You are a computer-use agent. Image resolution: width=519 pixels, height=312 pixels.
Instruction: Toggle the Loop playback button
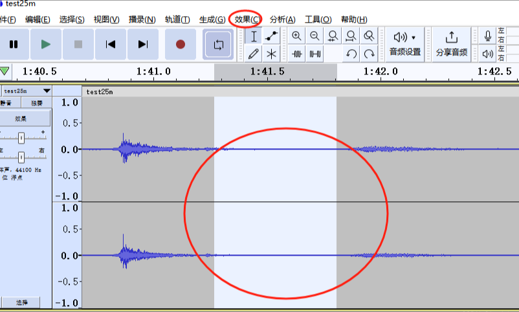[218, 45]
